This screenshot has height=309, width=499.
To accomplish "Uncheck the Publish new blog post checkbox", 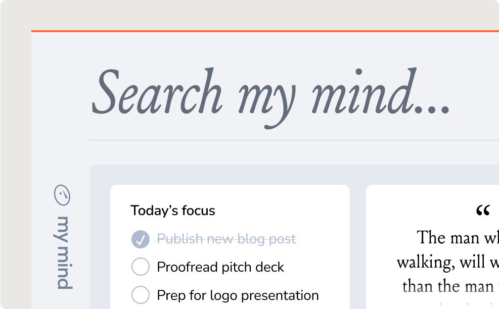I will [140, 239].
